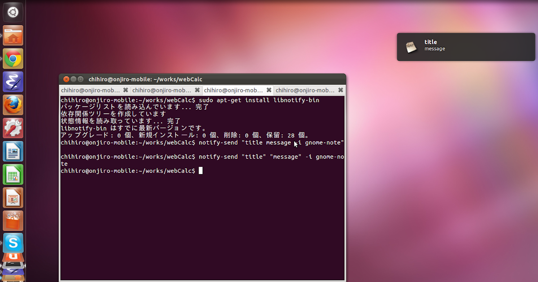Screen dimensions: 538x282
Task: Maximize the terminal window
Action: (x=81, y=79)
